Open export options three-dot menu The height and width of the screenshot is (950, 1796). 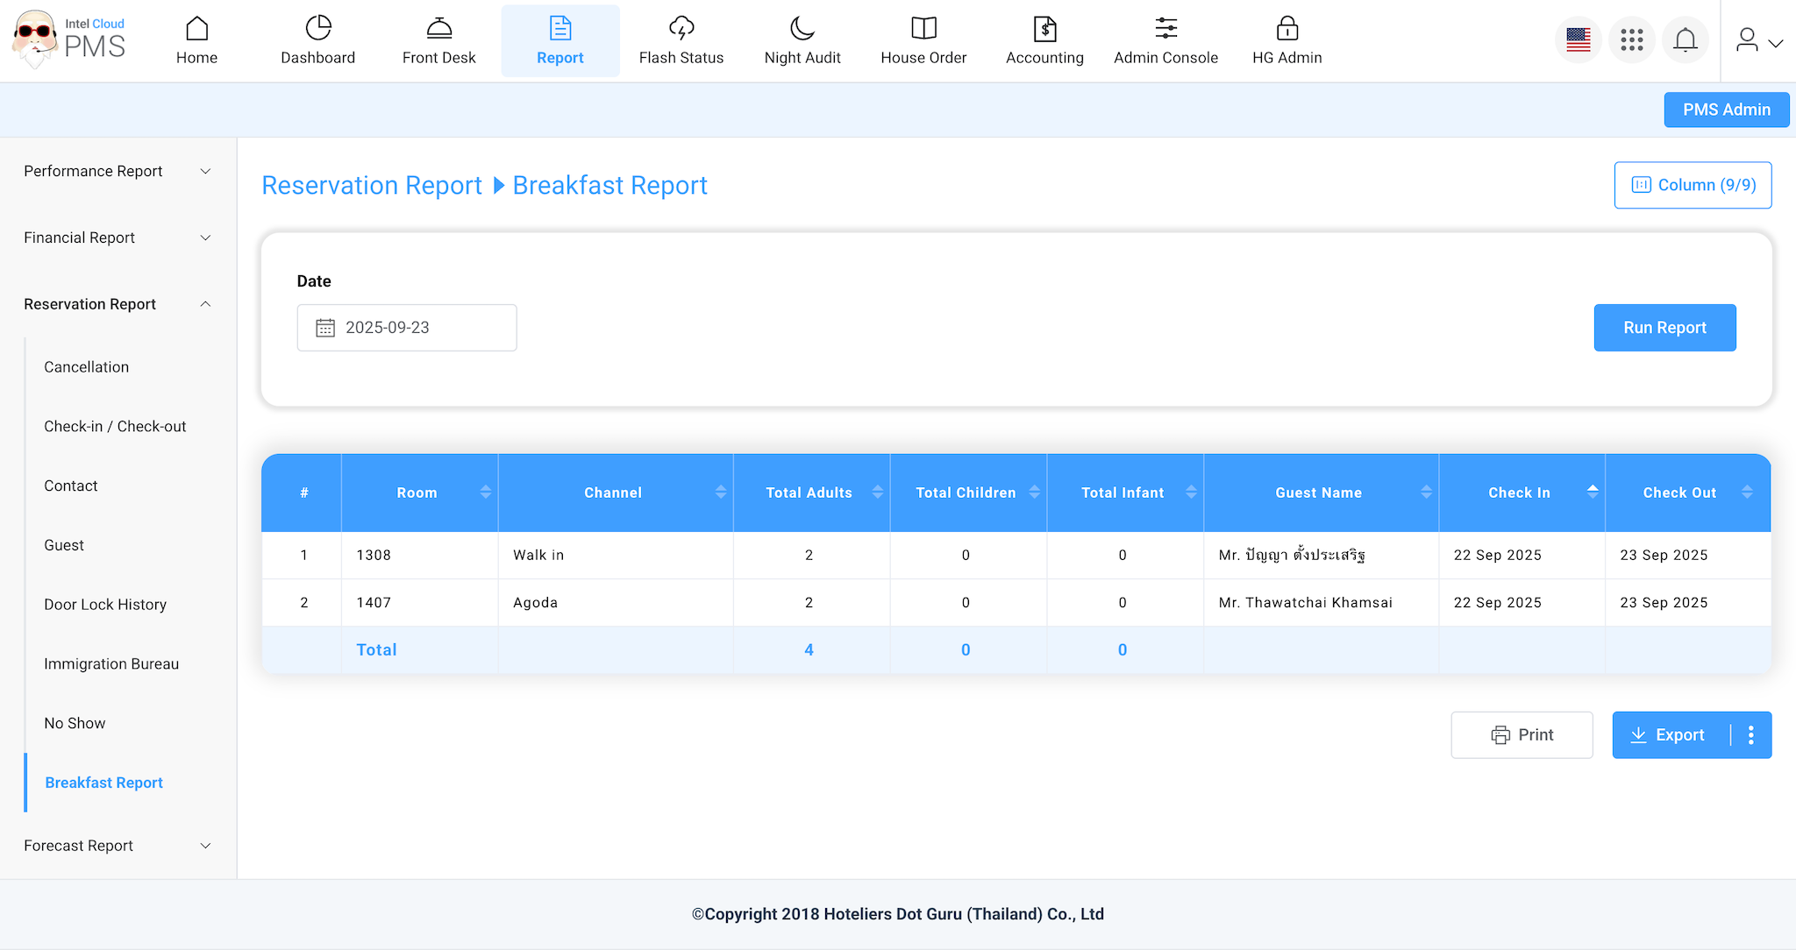(x=1750, y=735)
